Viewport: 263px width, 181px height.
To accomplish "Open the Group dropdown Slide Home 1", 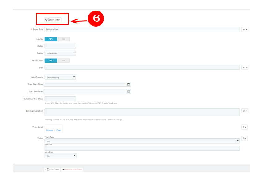I will point(60,53).
